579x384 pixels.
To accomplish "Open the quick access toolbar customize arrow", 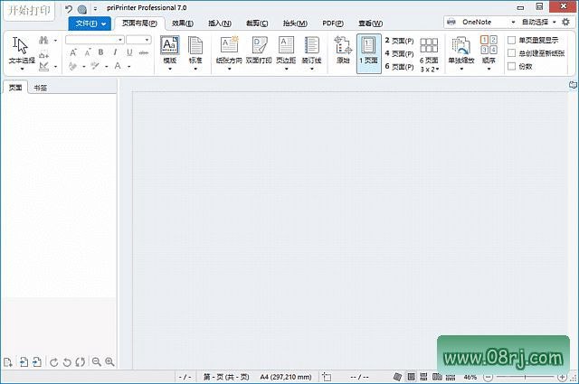I will (95, 9).
